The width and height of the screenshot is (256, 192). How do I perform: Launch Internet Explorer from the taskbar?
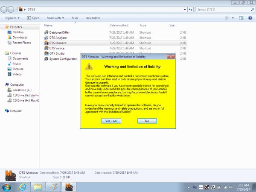coord(22,187)
